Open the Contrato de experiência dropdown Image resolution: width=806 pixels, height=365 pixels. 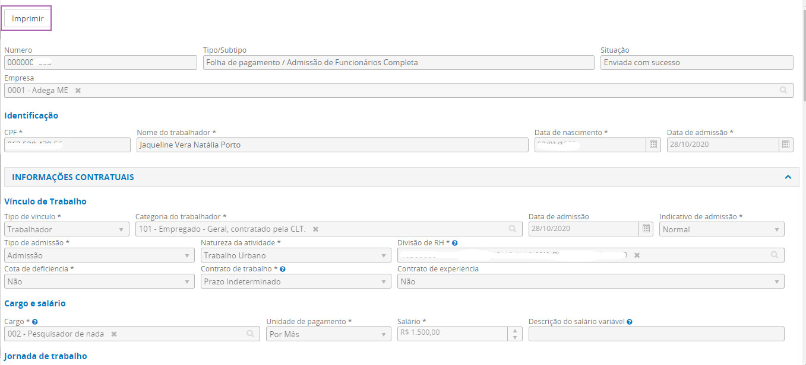coord(590,281)
